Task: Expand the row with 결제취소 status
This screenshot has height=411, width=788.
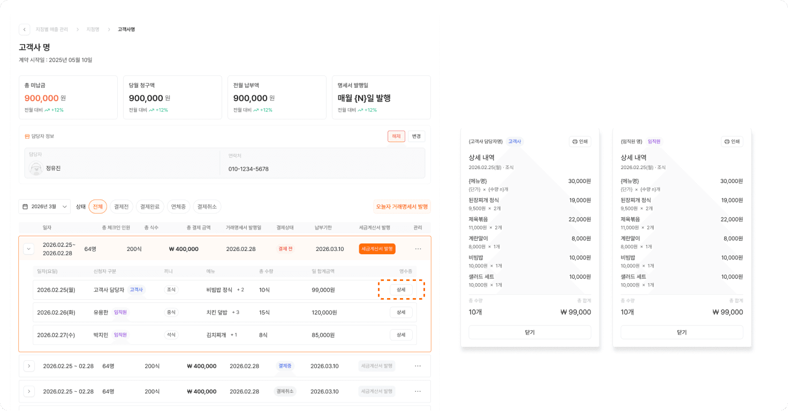Action: click(x=29, y=391)
